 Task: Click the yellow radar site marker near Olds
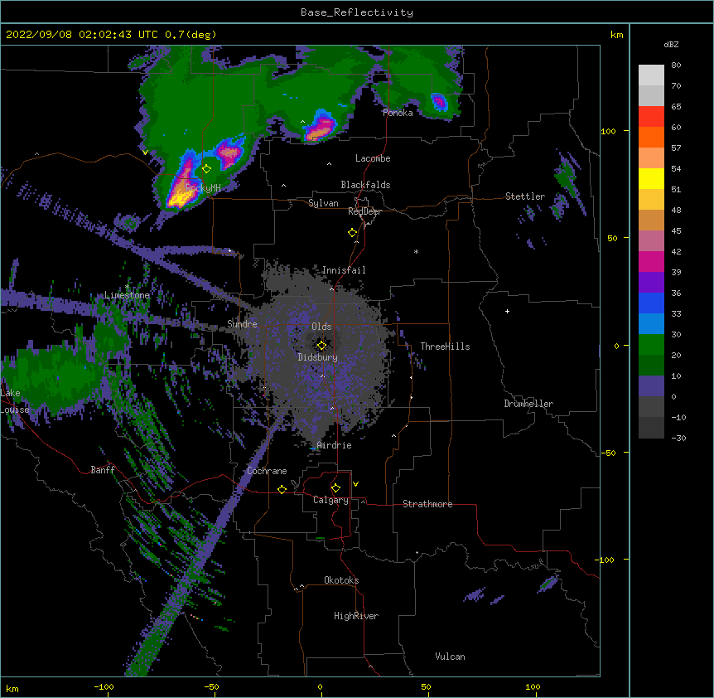[321, 346]
